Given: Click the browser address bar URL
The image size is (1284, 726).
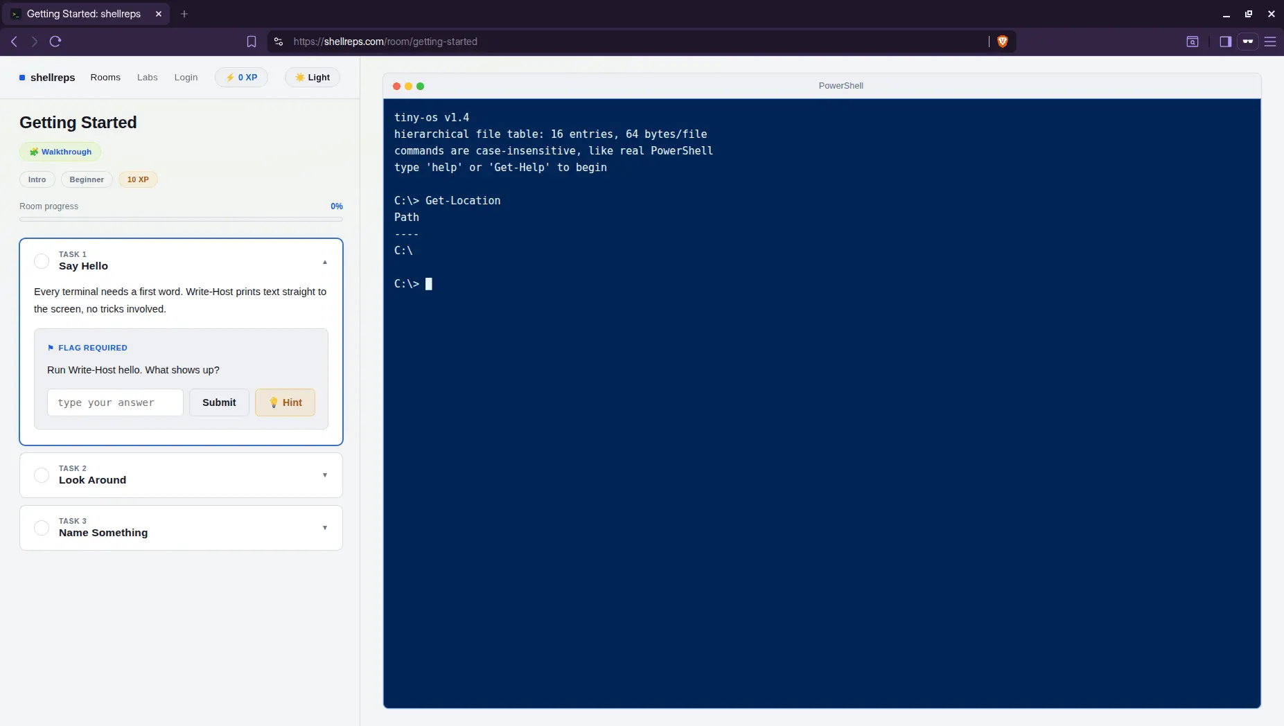Looking at the screenshot, I should coord(385,42).
